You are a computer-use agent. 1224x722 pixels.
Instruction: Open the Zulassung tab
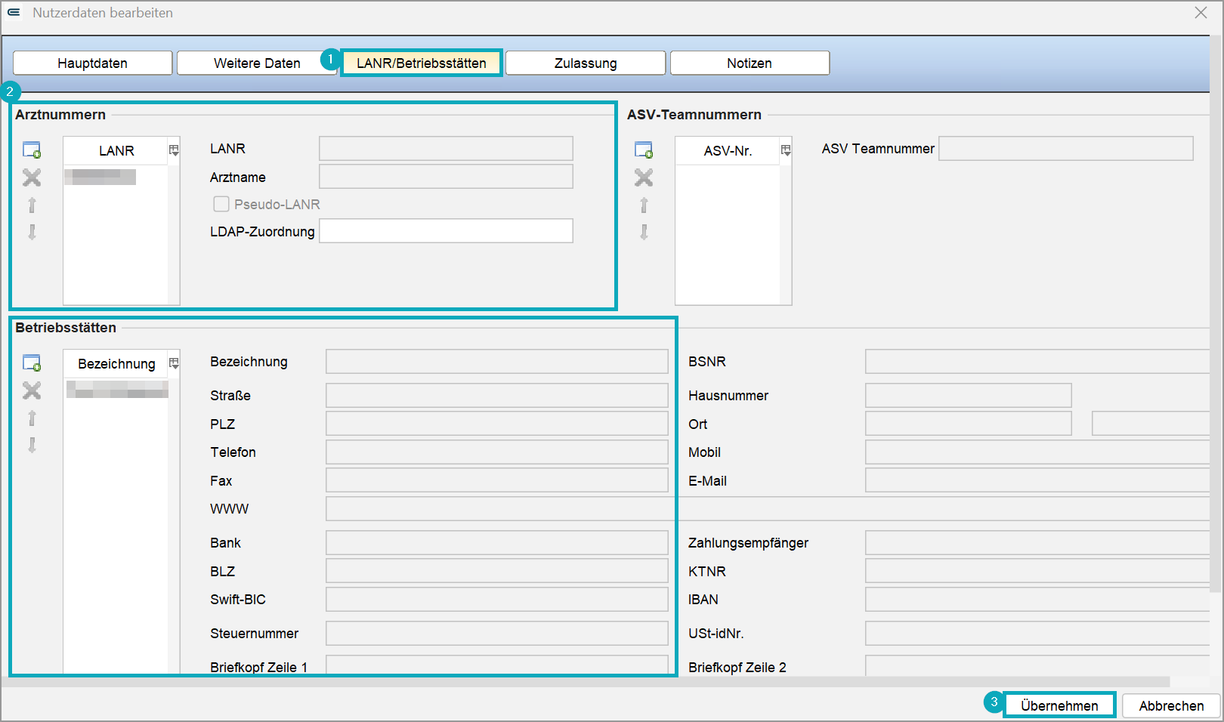(586, 63)
